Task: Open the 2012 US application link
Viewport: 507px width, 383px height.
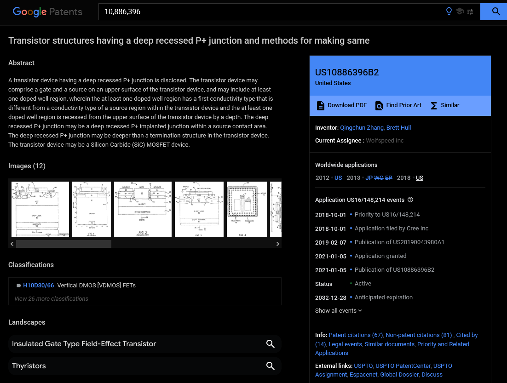Action: coord(338,178)
